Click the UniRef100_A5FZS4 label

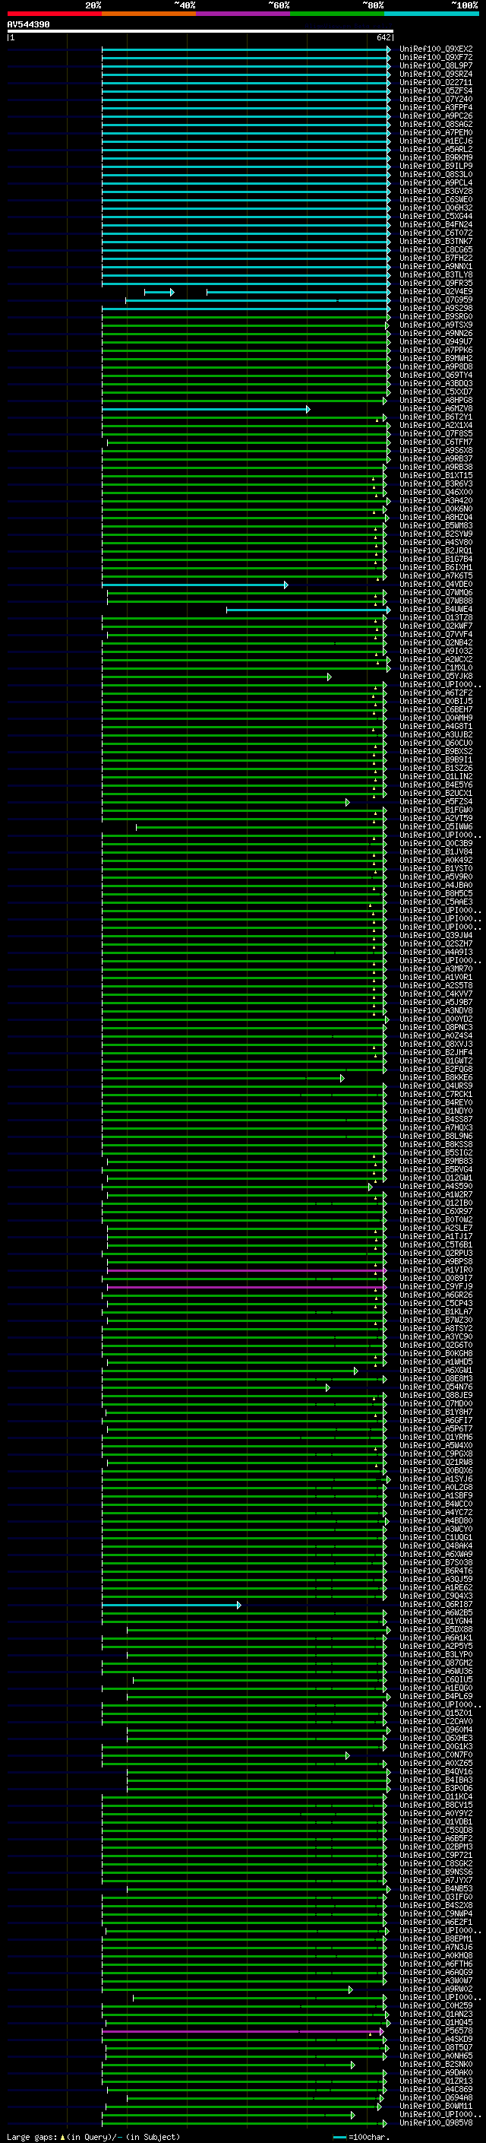point(436,802)
